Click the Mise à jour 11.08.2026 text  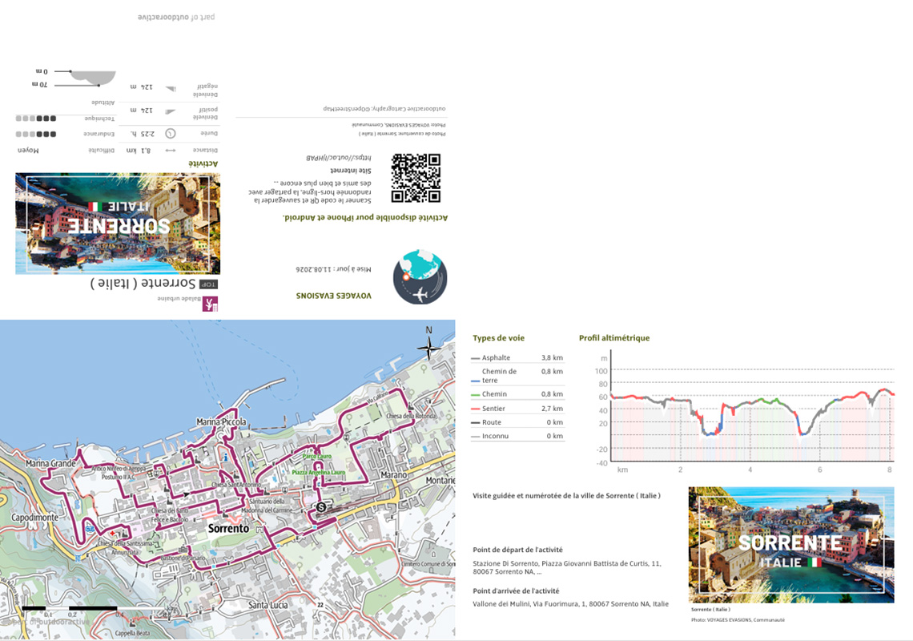[x=333, y=269]
